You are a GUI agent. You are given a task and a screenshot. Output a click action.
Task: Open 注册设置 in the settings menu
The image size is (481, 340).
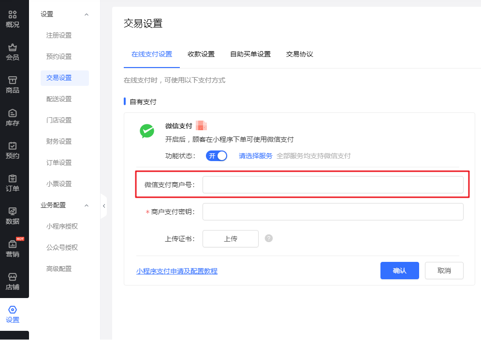pos(59,36)
